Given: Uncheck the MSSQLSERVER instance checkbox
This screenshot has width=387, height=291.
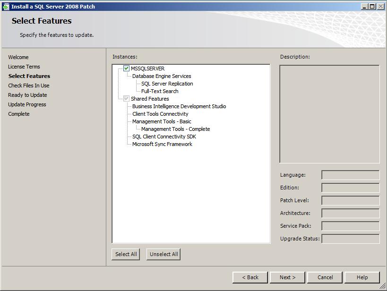Looking at the screenshot, I should pos(125,68).
